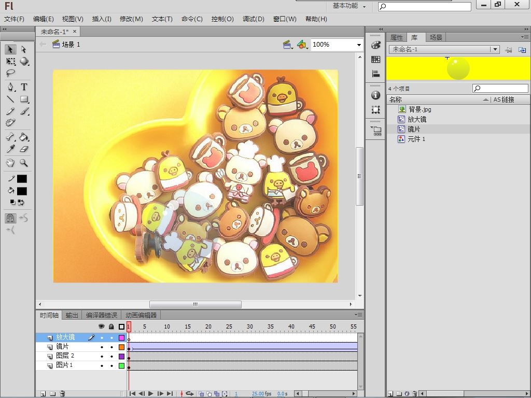The image size is (531, 398).
Task: Select the Eraser tool
Action: pyautogui.click(x=24, y=149)
